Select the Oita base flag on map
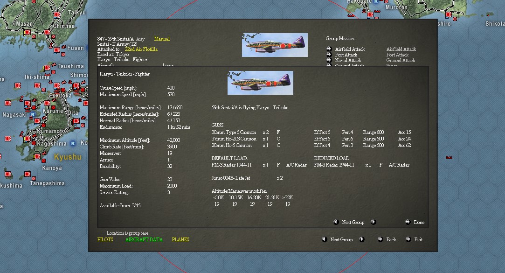Image resolution: width=505 pixels, height=273 pixels. point(76,121)
